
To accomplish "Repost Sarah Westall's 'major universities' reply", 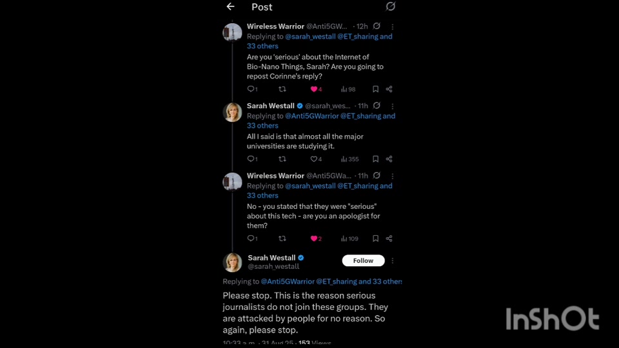I will coord(282,159).
